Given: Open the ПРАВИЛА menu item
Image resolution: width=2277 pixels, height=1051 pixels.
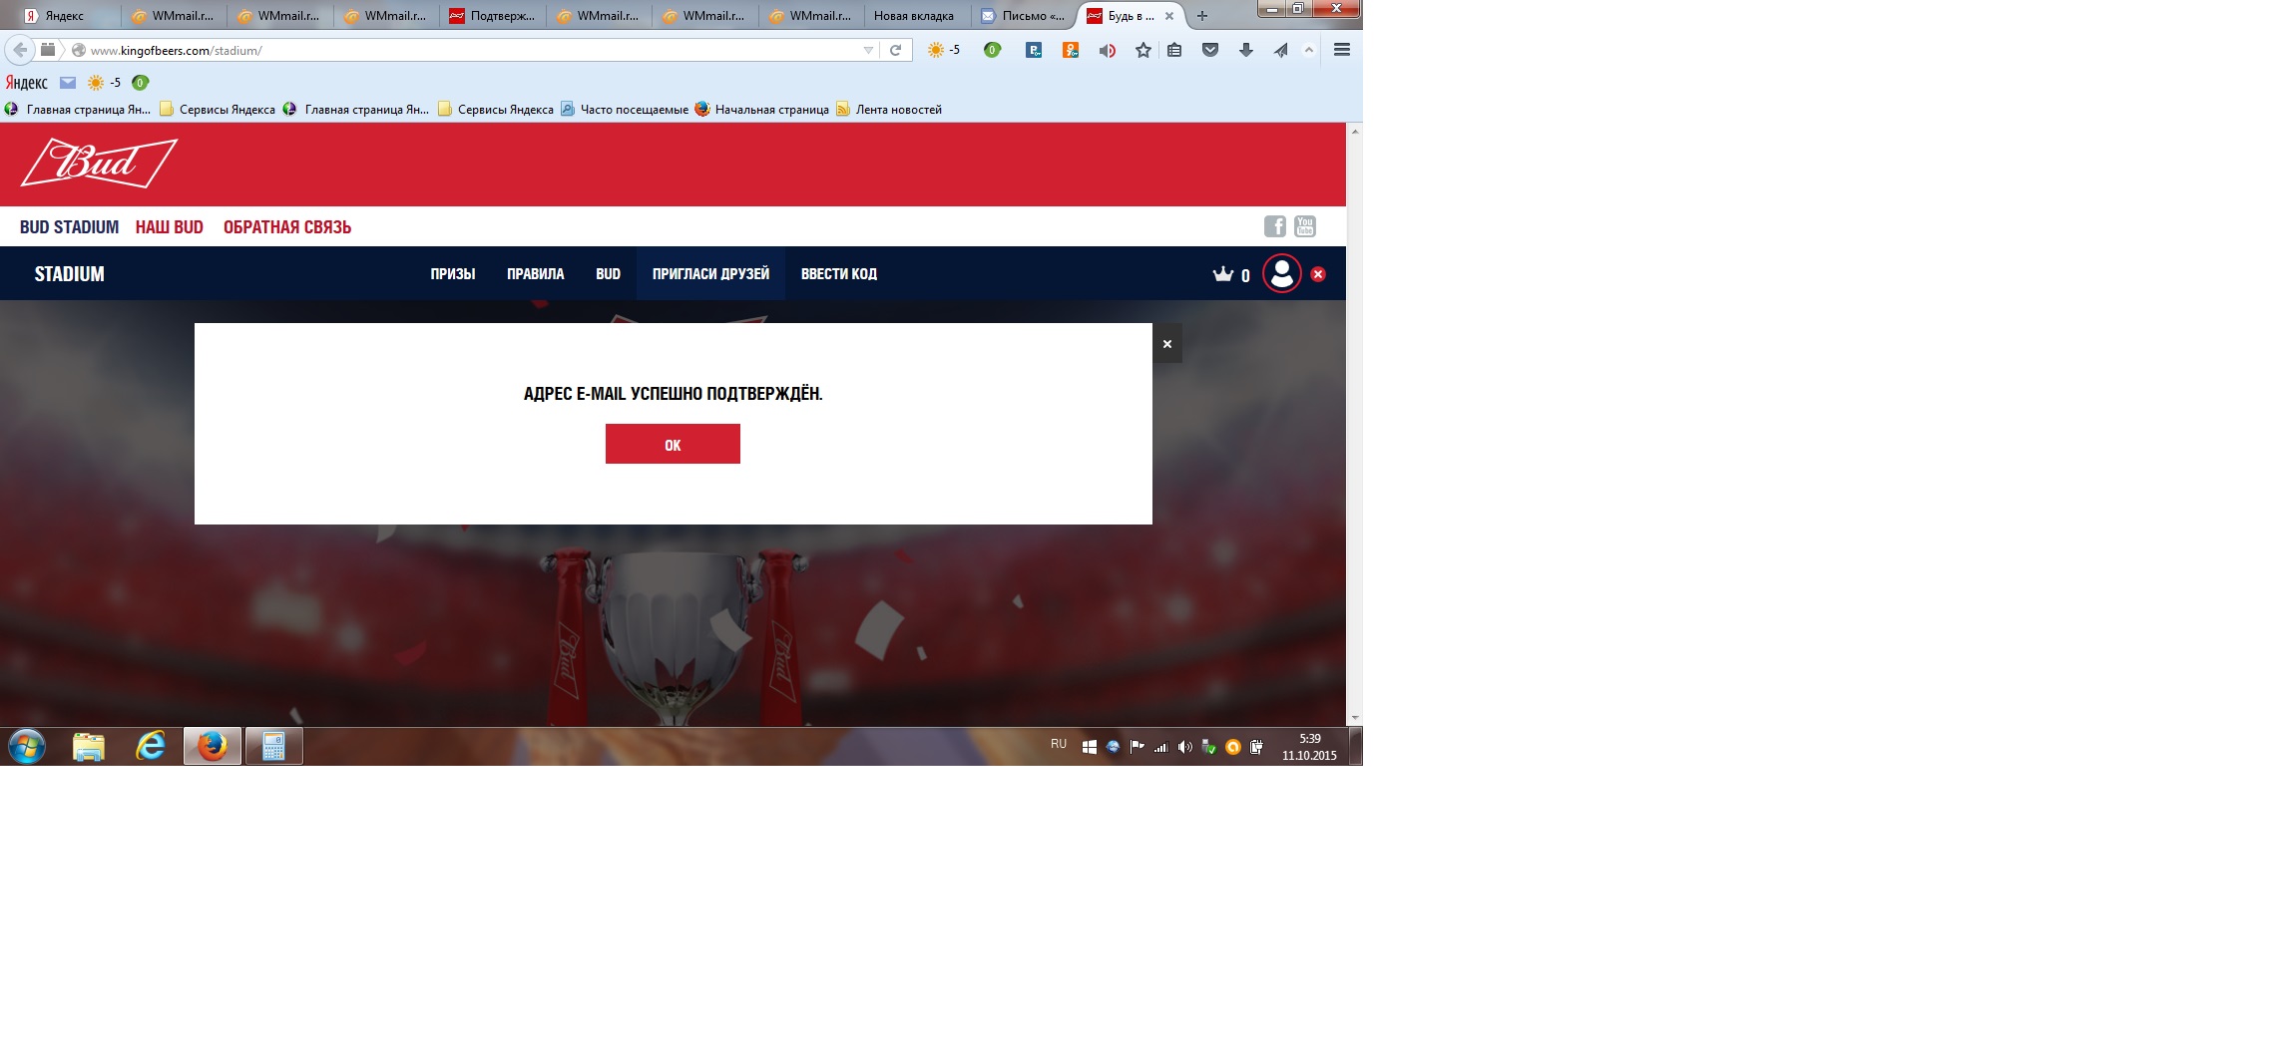Looking at the screenshot, I should point(536,273).
